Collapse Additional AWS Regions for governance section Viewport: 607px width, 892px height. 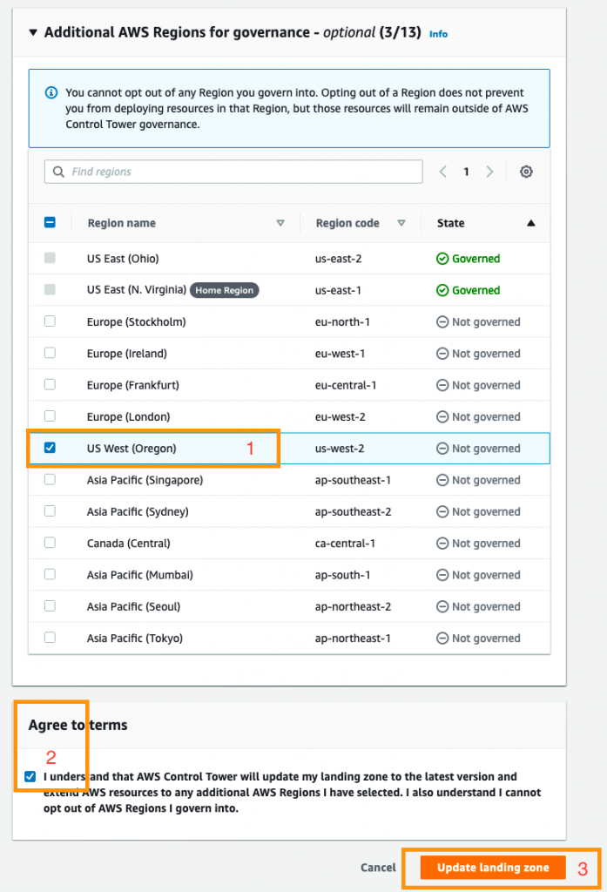tap(33, 32)
